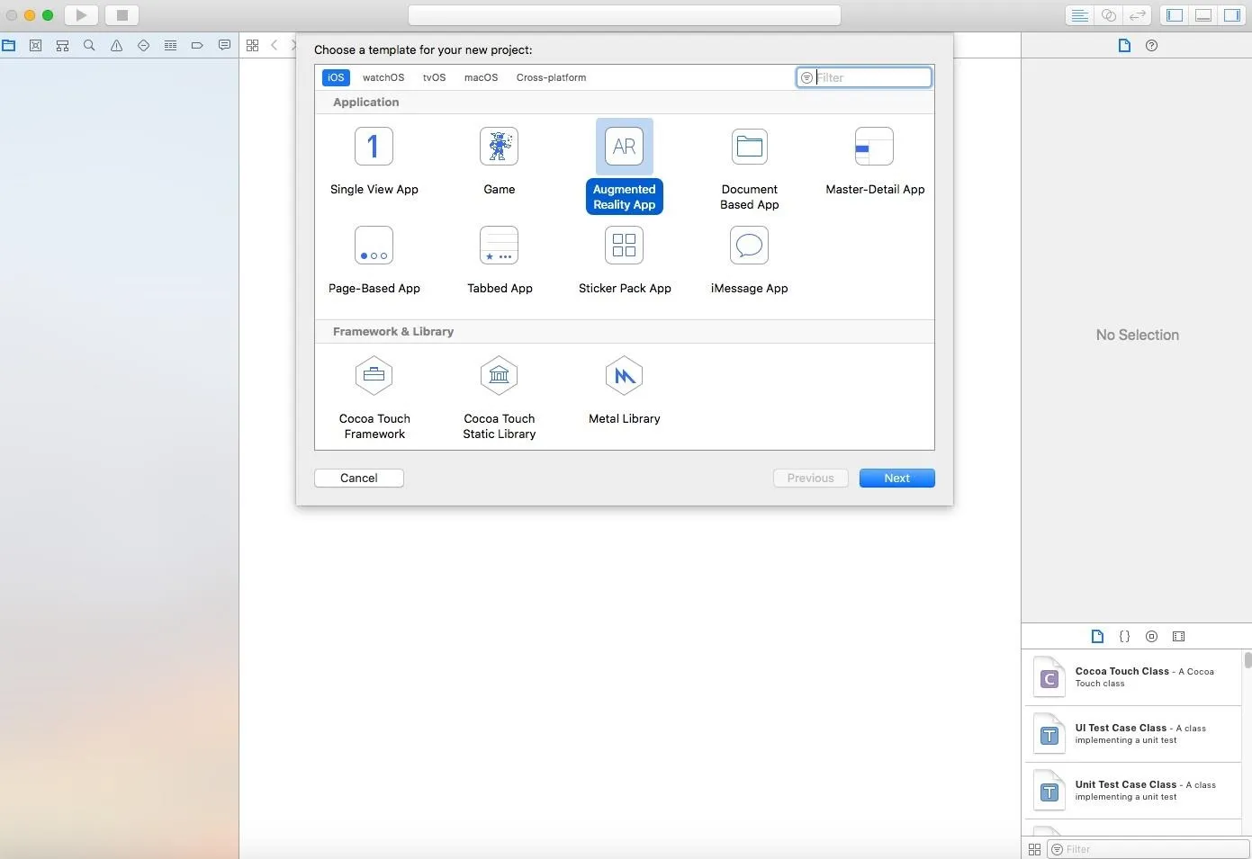The image size is (1252, 859).
Task: Choose the iMessage App template
Action: (x=749, y=261)
